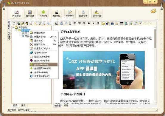Click the status text 选中节点：关于KM盒子

(x=19, y=110)
